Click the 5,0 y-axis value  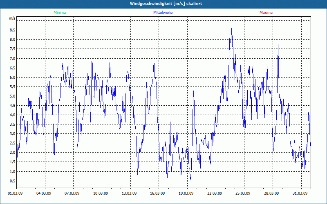pos(13,96)
